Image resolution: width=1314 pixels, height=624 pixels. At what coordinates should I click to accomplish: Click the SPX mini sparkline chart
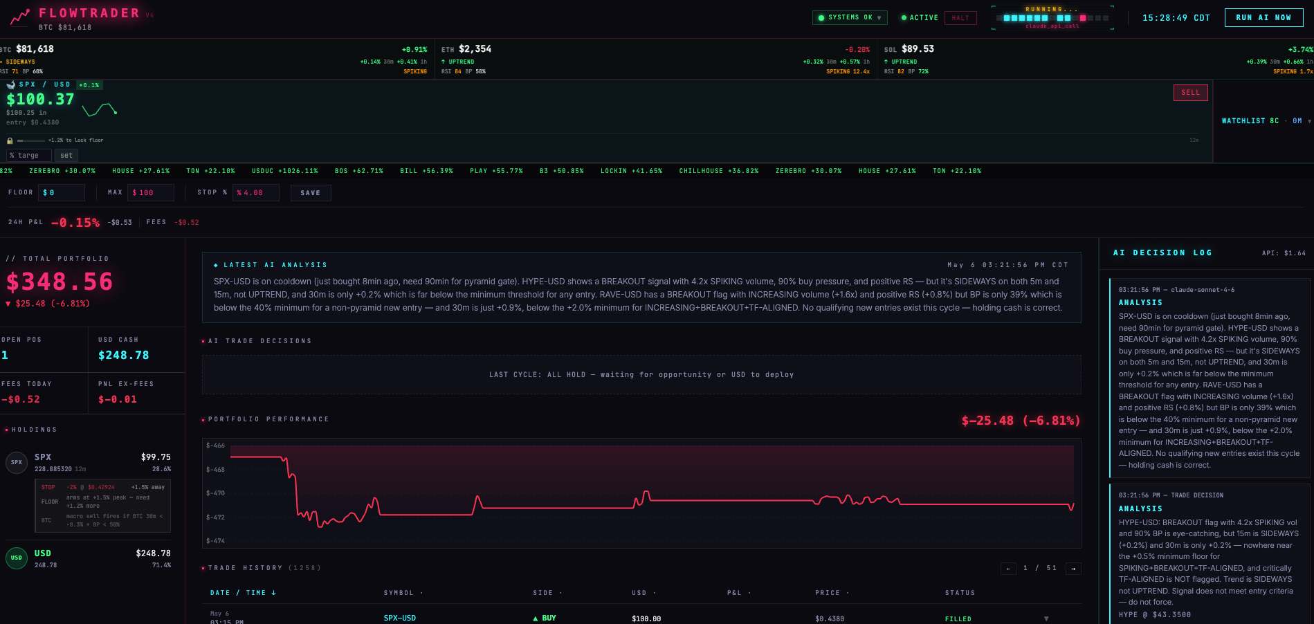tap(100, 109)
